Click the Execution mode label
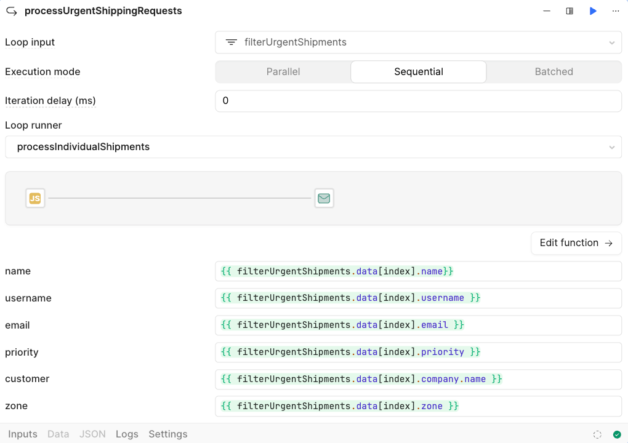Screen dimensions: 628x443 42,72
